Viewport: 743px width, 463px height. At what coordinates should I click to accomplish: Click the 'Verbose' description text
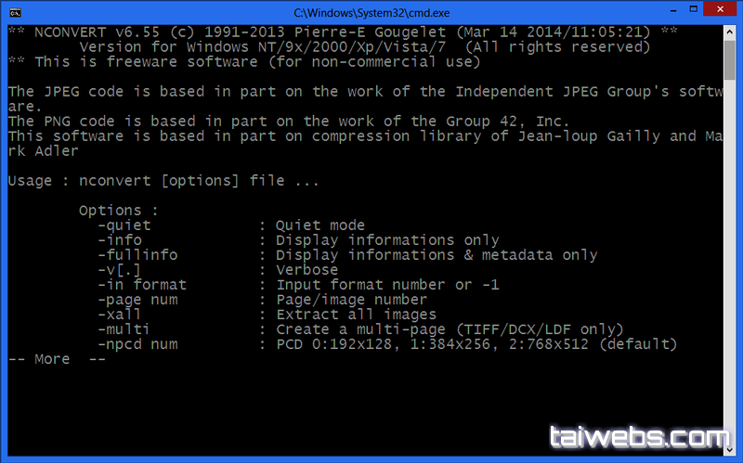click(x=307, y=270)
